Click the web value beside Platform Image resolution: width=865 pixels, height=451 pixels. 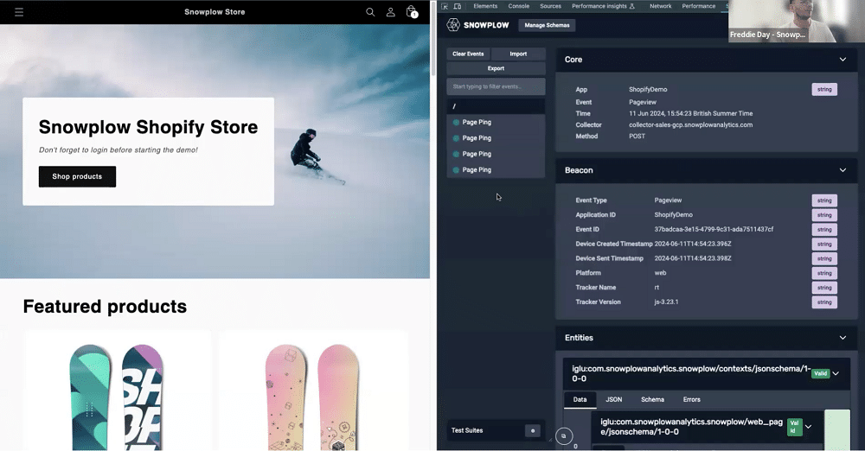(x=660, y=273)
